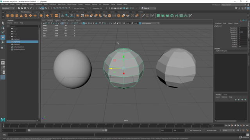The width and height of the screenshot is (250, 140).
Task: Open the No Character Set dropdown
Action: (196, 130)
